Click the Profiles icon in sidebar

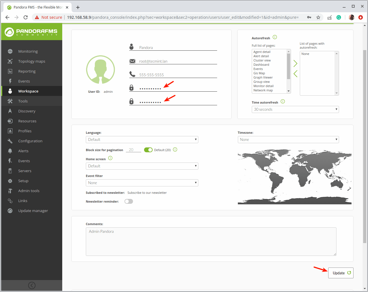pyautogui.click(x=10, y=131)
